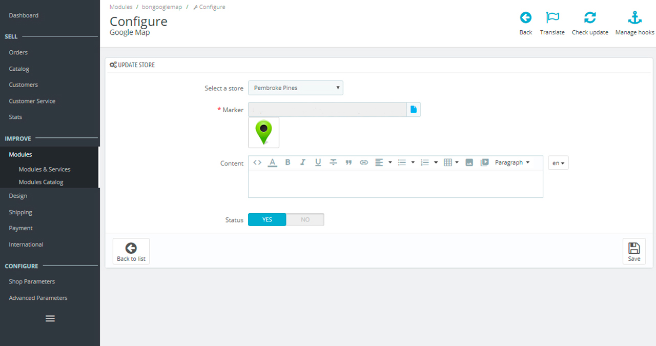Open Manage hooks anchor icon
This screenshot has width=656, height=346.
635,18
